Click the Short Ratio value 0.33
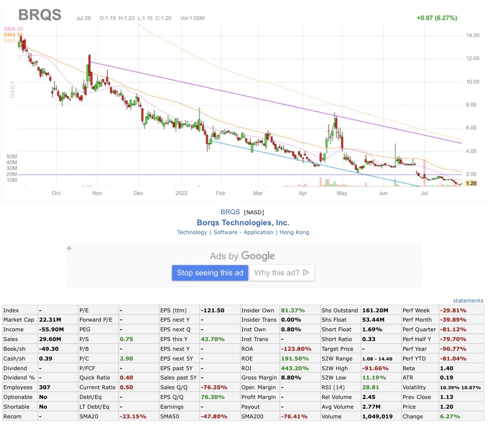The height and width of the screenshot is (426, 494). (369, 339)
